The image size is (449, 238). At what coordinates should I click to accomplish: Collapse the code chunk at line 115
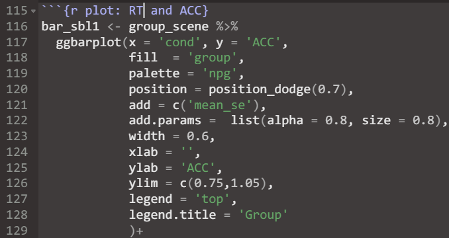[x=34, y=11]
